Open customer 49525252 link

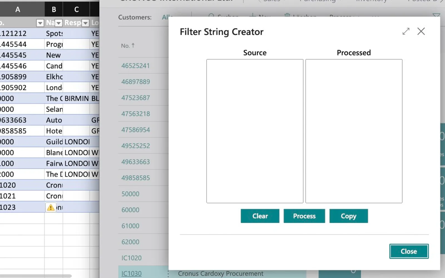click(135, 146)
